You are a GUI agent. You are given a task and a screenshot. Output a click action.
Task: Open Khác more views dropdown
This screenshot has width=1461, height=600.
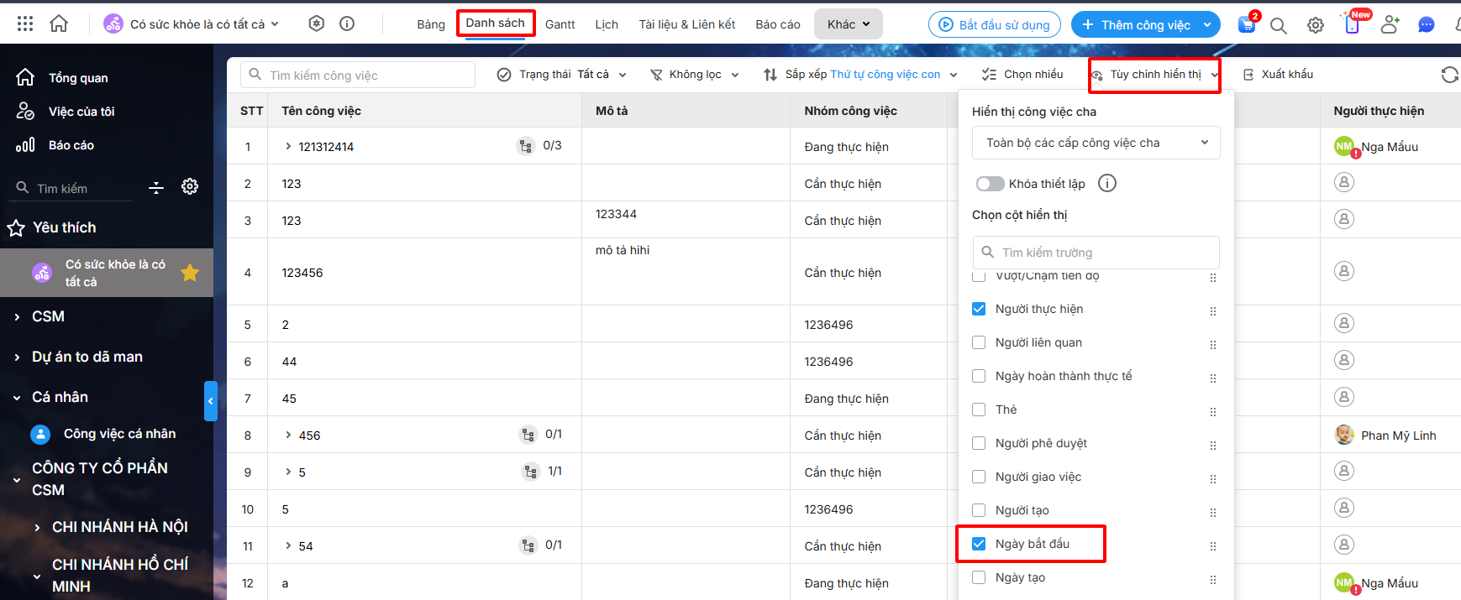[x=849, y=24]
